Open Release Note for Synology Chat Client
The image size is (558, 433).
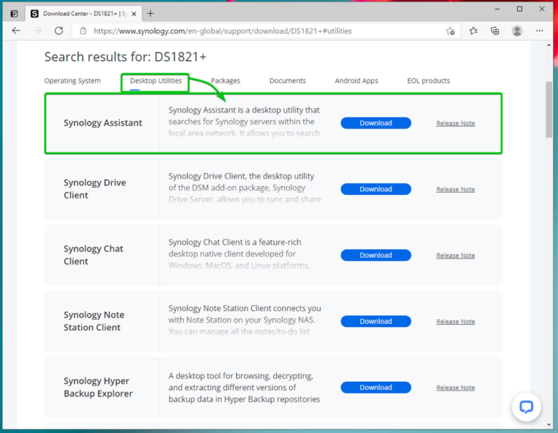(456, 256)
